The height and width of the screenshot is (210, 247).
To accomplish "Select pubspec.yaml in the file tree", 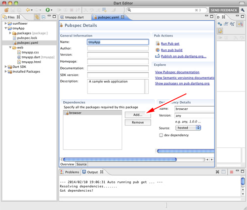I will coord(28,43).
